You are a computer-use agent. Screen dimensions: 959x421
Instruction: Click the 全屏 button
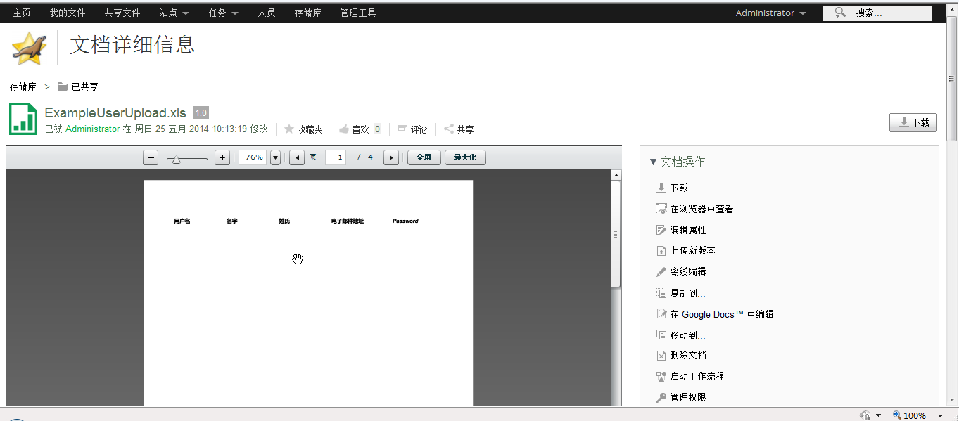click(424, 157)
